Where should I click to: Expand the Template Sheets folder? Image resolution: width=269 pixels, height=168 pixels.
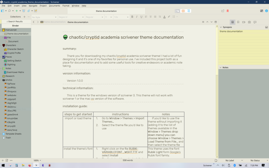click(x=1, y=134)
